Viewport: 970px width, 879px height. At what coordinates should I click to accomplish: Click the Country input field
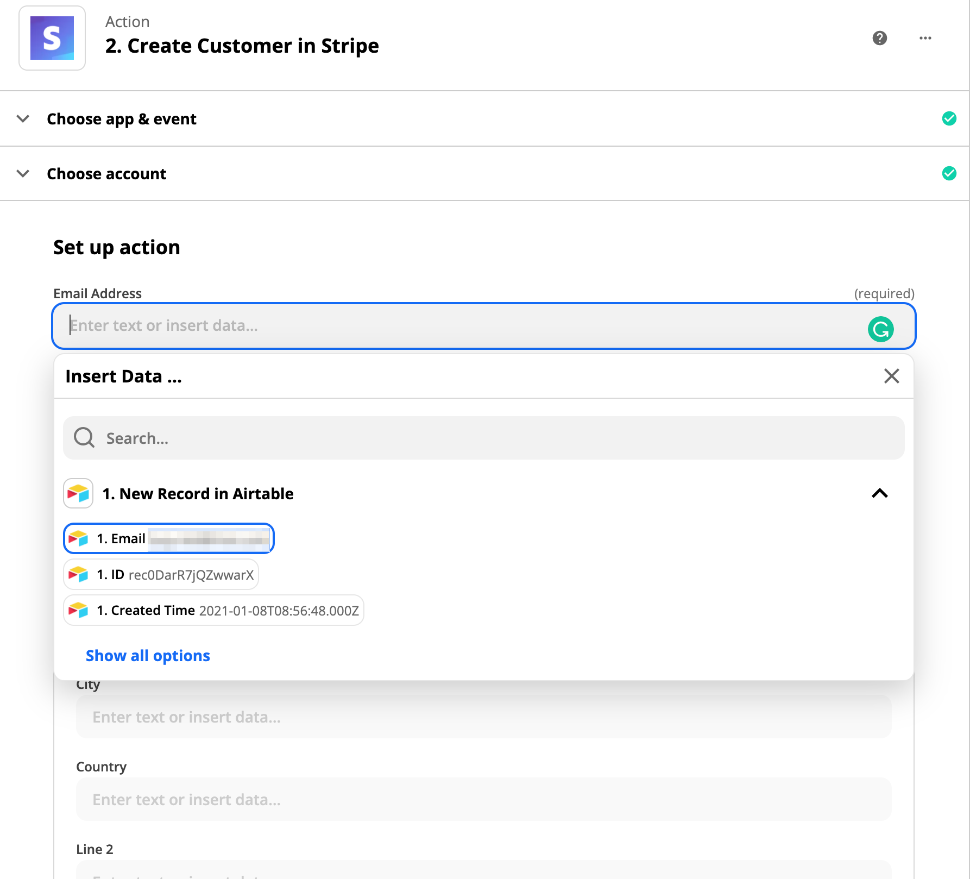[484, 799]
